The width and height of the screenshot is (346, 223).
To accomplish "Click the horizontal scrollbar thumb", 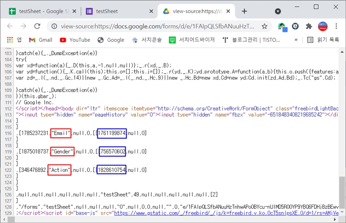I will coord(11,219).
